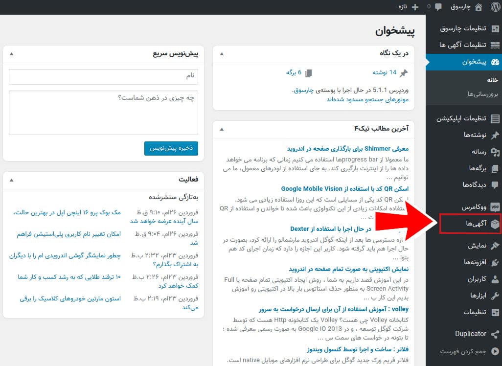
Task: Click the چارسوق theme link
Action: (x=303, y=91)
